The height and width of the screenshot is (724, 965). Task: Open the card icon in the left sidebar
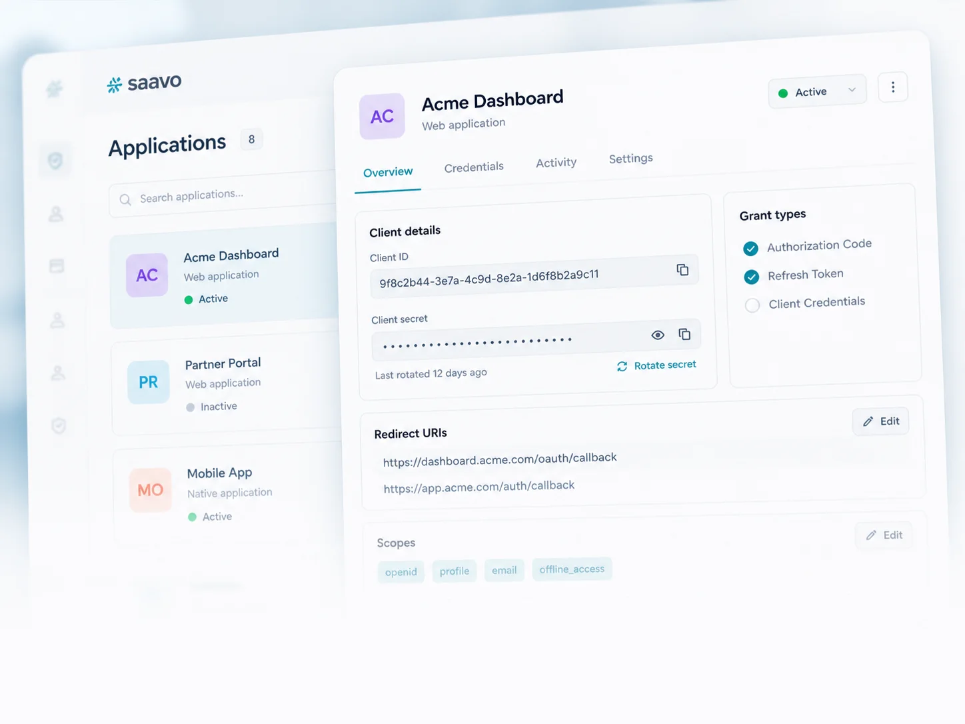pyautogui.click(x=57, y=266)
